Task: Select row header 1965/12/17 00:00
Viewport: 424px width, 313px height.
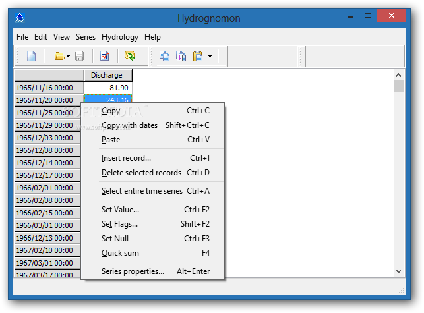Action: tap(47, 175)
